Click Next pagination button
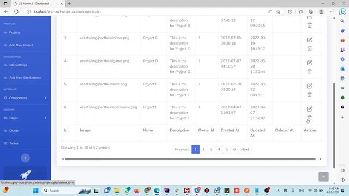This screenshot has width=349, height=196. (x=245, y=149)
